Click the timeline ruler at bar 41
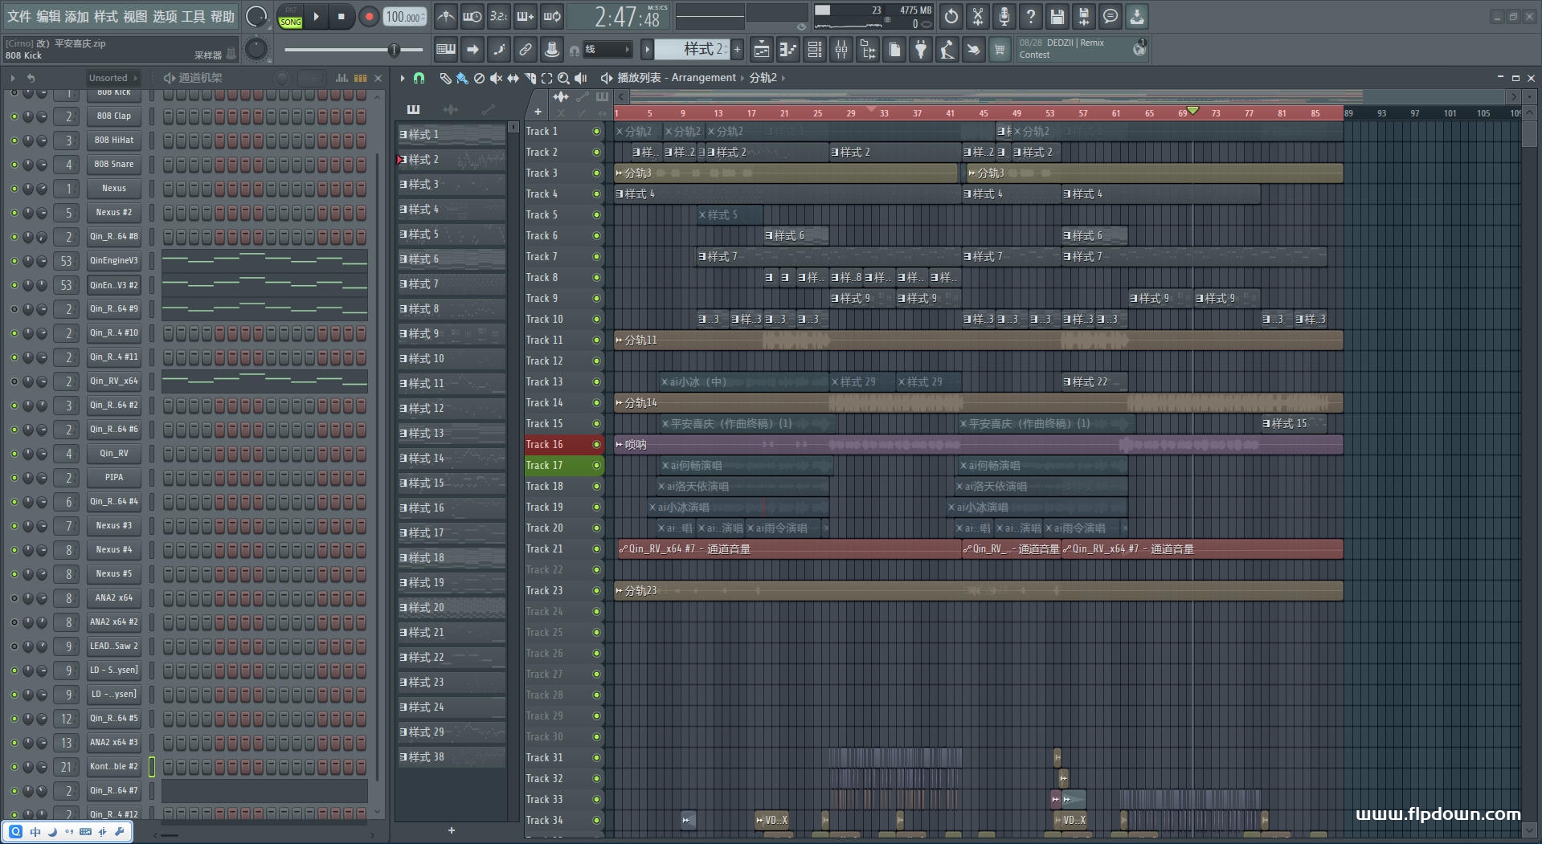 (951, 113)
